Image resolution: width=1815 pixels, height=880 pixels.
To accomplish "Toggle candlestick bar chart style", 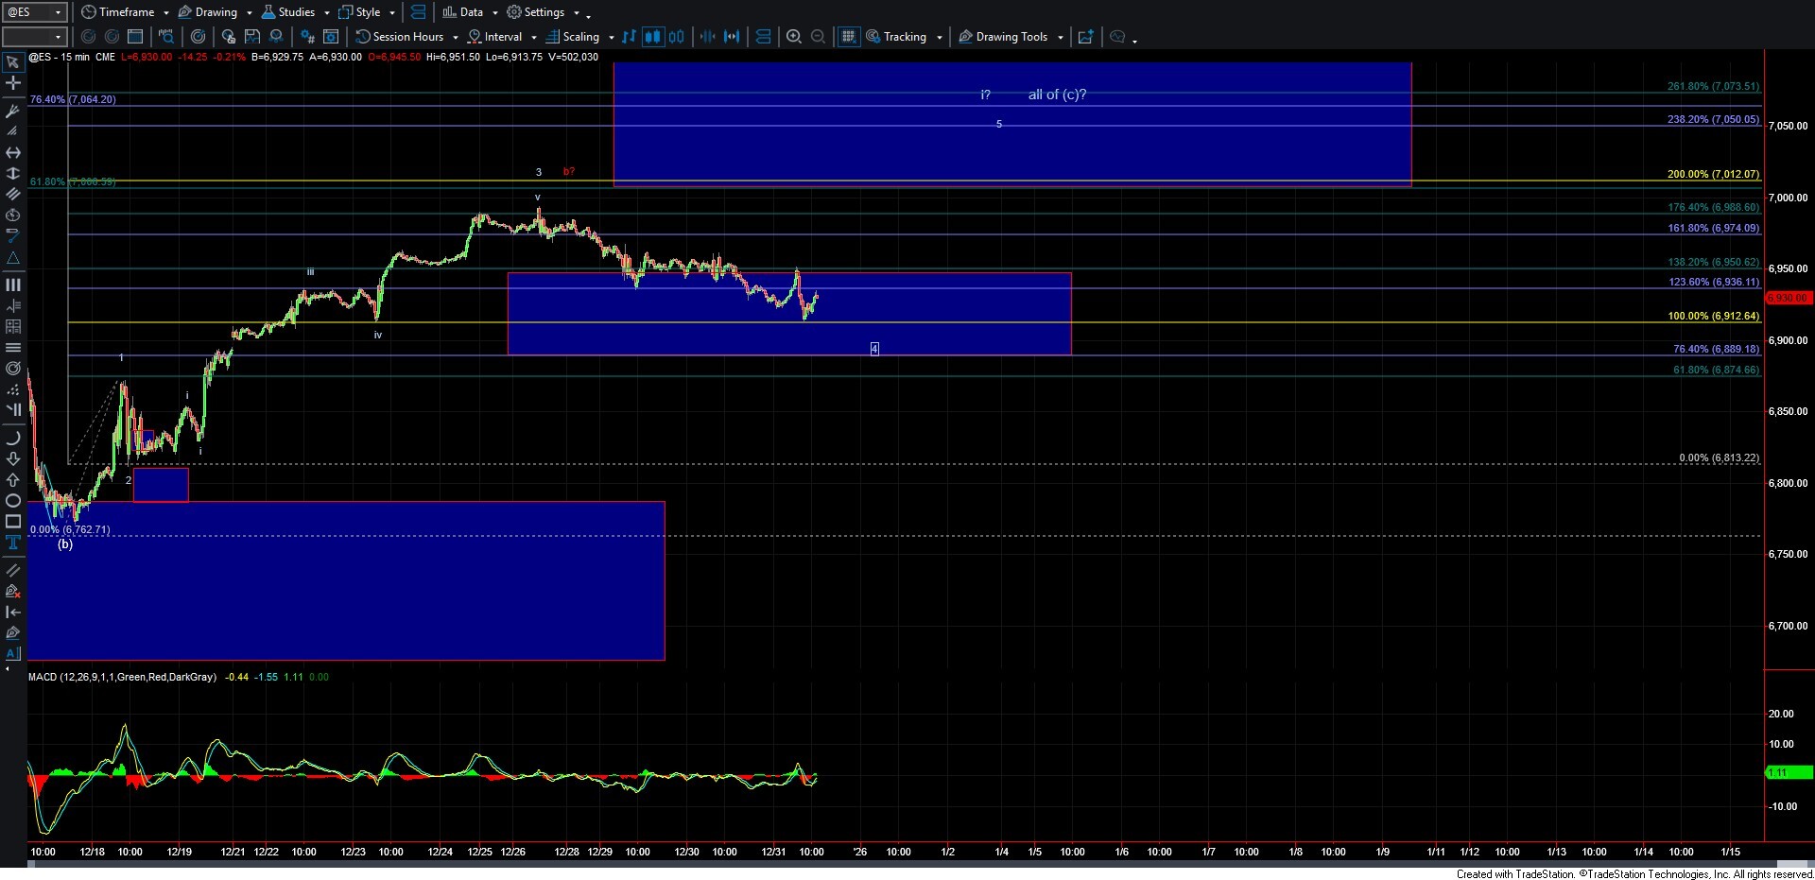I will click(x=653, y=37).
